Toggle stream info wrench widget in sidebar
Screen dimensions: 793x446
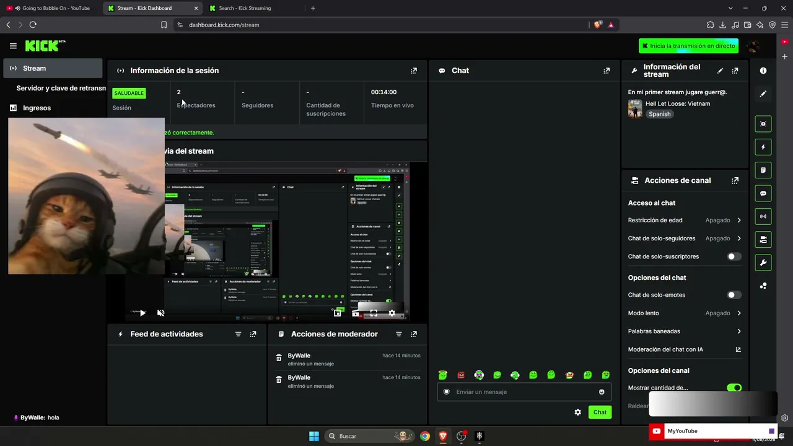click(763, 263)
